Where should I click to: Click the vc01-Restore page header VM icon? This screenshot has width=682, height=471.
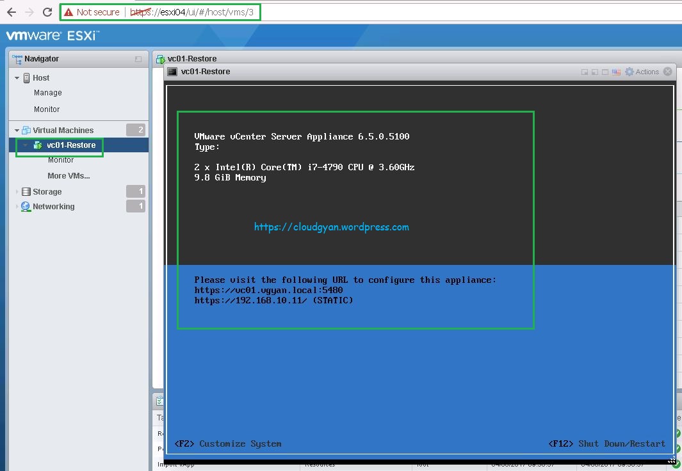(161, 59)
